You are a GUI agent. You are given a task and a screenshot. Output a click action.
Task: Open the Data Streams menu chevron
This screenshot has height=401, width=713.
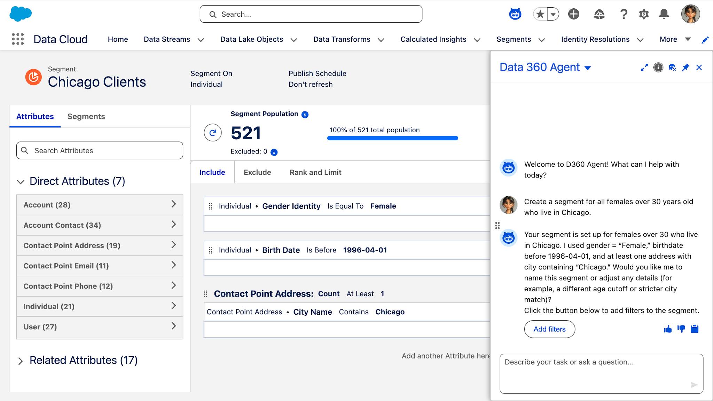(x=201, y=40)
